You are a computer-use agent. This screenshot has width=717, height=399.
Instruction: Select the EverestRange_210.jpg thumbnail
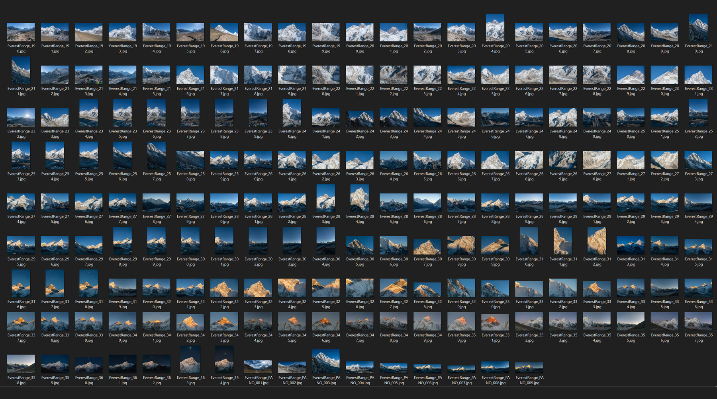[698, 28]
